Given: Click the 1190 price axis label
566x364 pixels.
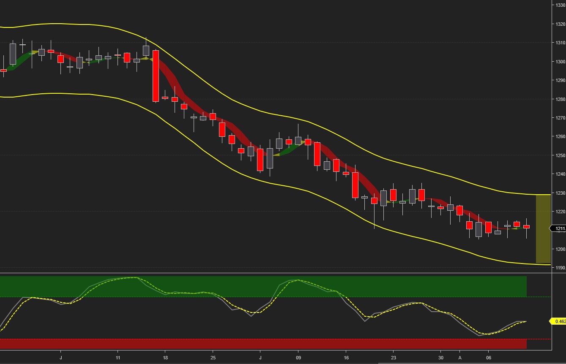Looking at the screenshot, I should [x=561, y=268].
